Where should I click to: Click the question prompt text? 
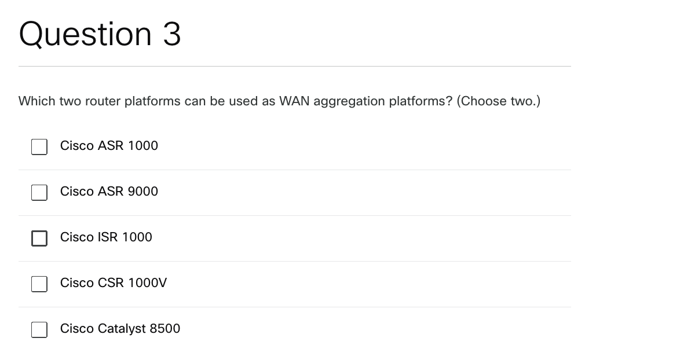click(x=279, y=101)
